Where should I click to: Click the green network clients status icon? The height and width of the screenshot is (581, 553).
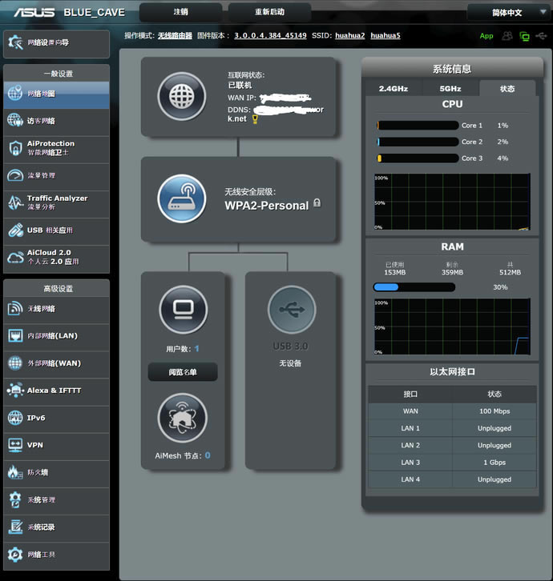tap(524, 36)
